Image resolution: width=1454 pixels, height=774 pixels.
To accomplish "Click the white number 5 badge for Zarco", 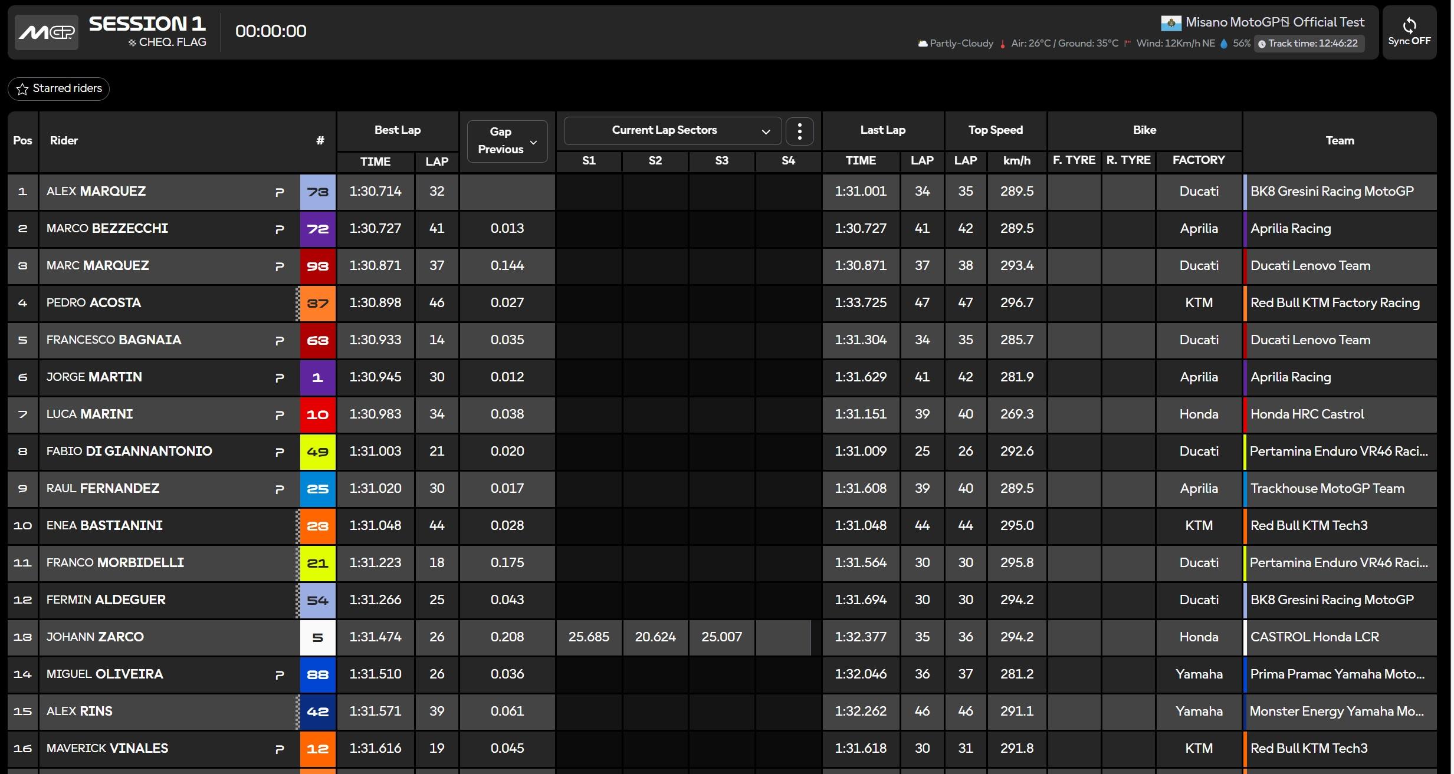I will 318,638.
